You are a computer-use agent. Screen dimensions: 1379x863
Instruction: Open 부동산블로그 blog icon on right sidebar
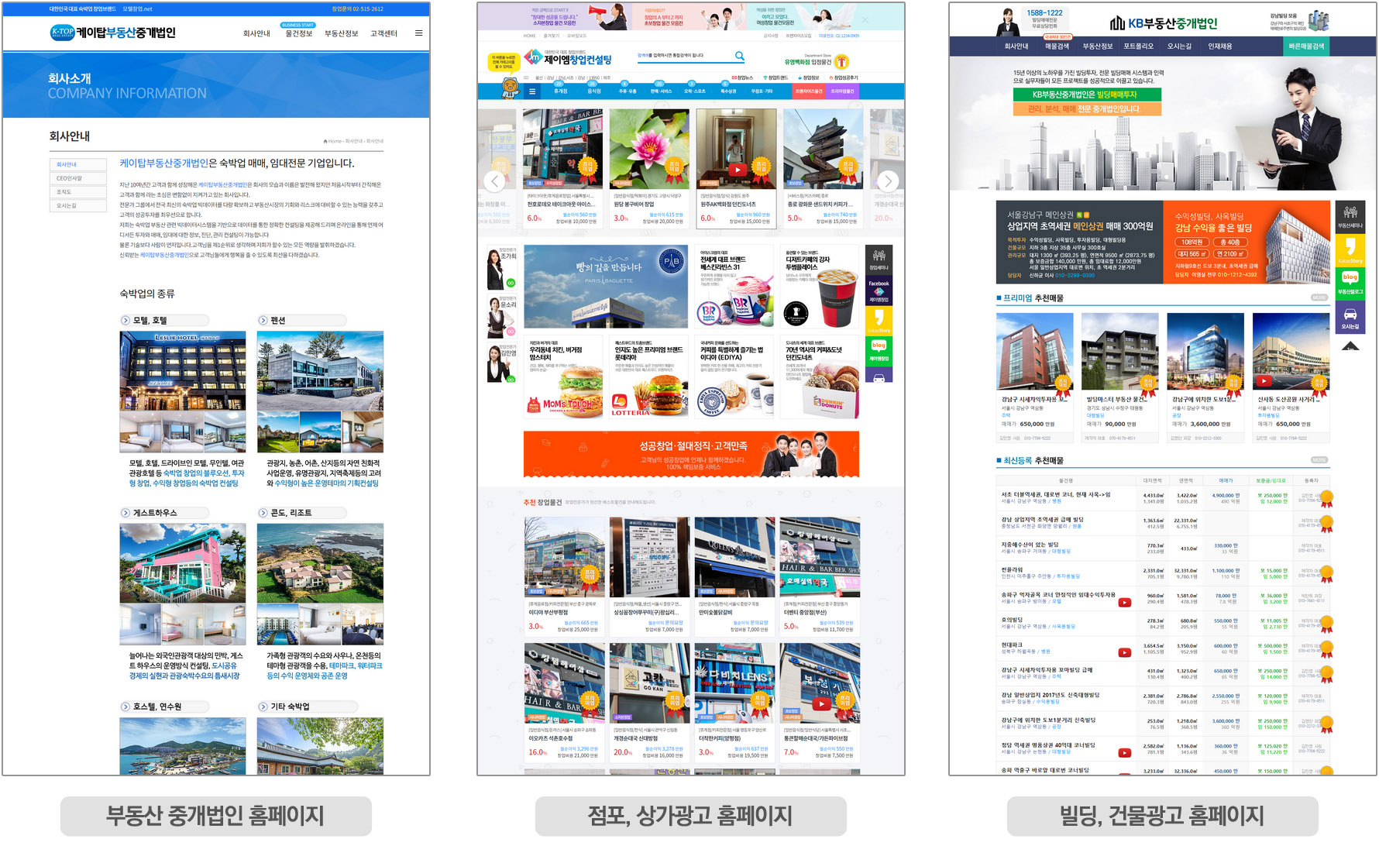pyautogui.click(x=1350, y=280)
